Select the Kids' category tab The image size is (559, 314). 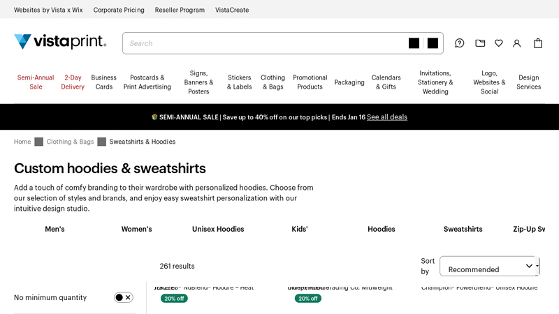[300, 229]
